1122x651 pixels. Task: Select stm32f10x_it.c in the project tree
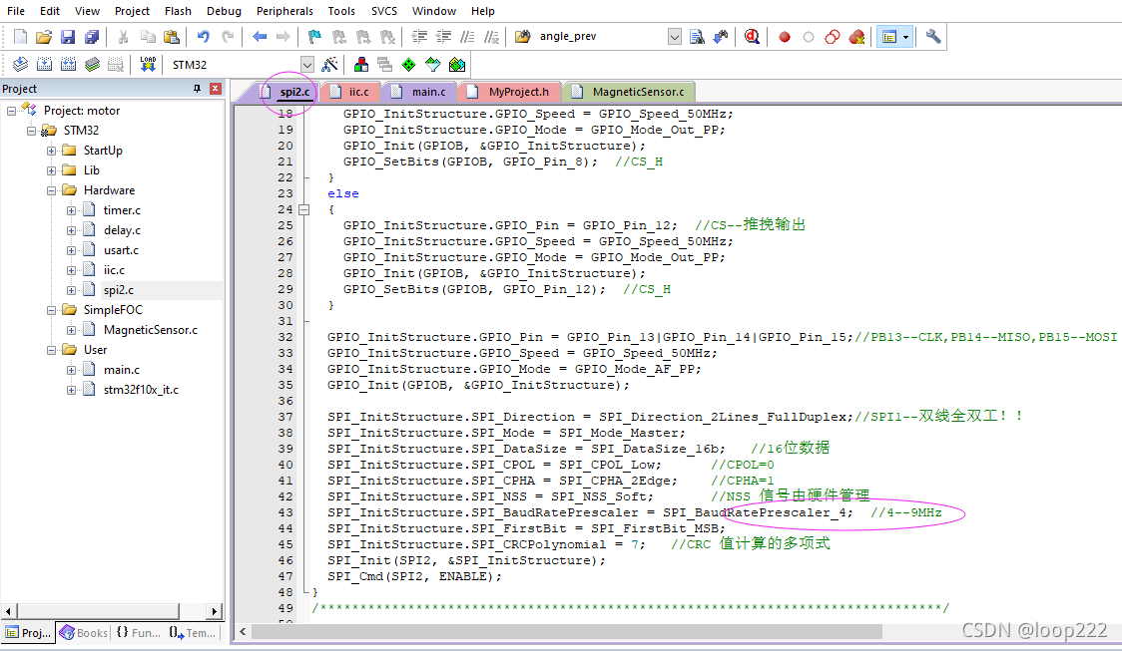(x=141, y=390)
